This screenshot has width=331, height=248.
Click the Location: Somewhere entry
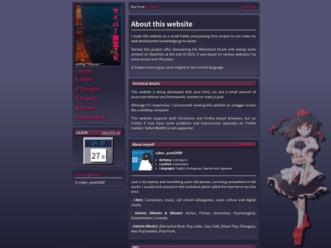coord(173,164)
